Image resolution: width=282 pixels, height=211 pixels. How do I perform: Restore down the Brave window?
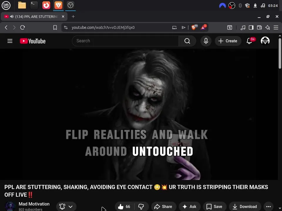[268, 16]
